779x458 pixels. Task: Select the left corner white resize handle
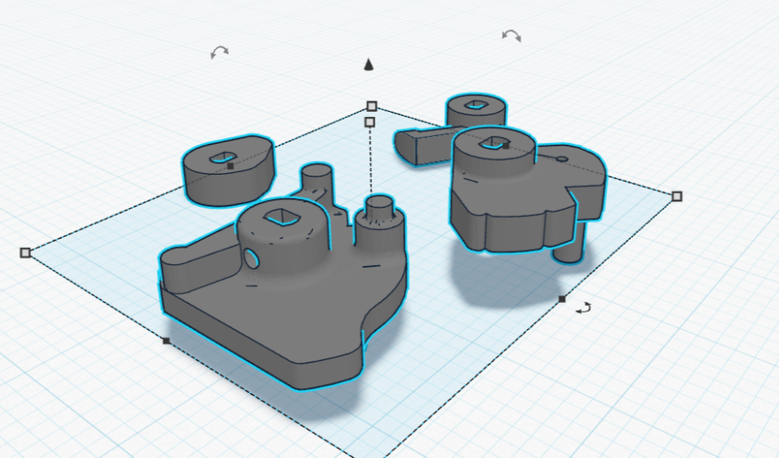[x=25, y=253]
